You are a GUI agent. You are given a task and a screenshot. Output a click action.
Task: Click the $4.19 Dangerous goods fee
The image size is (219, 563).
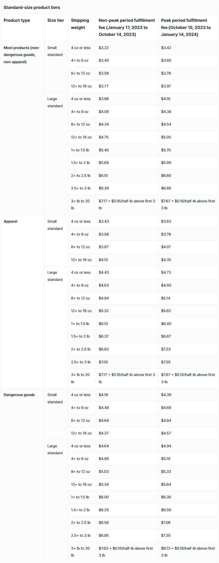(104, 395)
